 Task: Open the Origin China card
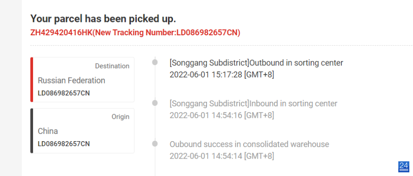[83, 131]
